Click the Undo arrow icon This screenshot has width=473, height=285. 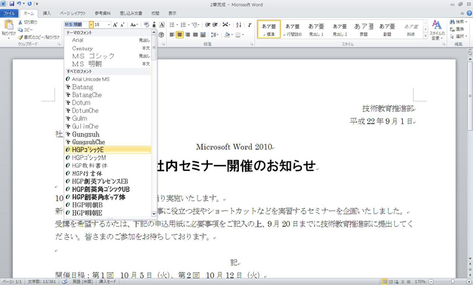pyautogui.click(x=19, y=4)
